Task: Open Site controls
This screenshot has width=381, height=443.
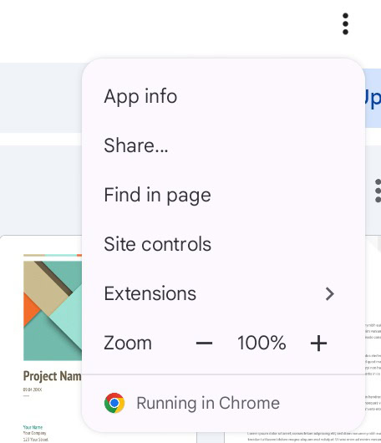Action: (x=223, y=244)
